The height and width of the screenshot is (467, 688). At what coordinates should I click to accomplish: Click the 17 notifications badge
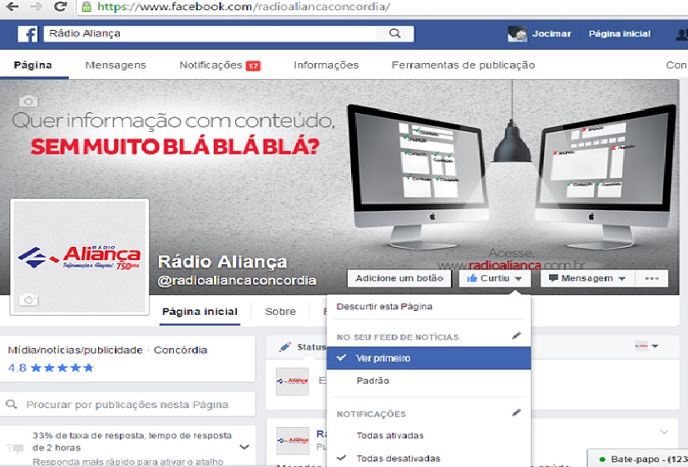253,66
